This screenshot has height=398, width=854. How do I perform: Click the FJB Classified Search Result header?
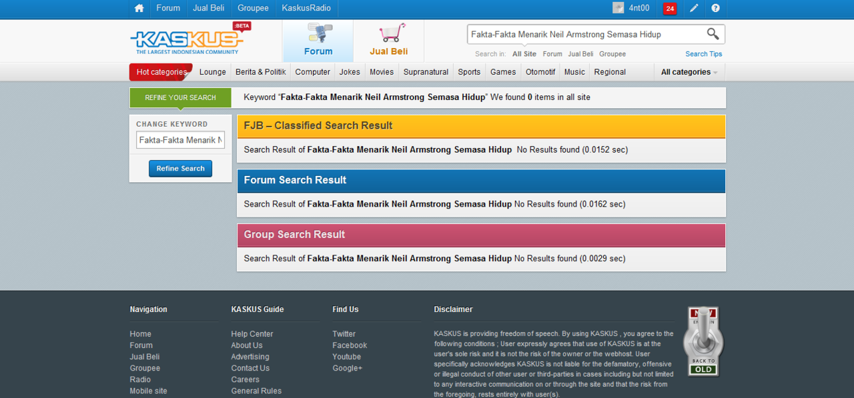481,126
